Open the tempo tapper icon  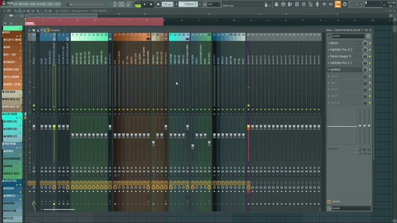pos(324,4)
